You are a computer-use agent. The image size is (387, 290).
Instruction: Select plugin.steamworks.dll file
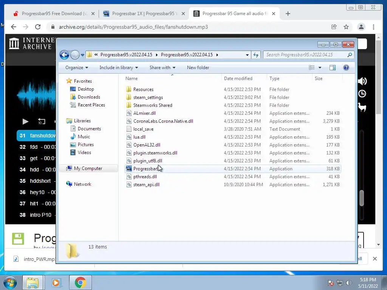pos(155,153)
